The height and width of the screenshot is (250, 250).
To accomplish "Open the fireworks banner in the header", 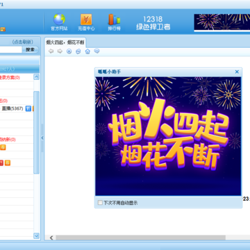I will click(x=222, y=22).
